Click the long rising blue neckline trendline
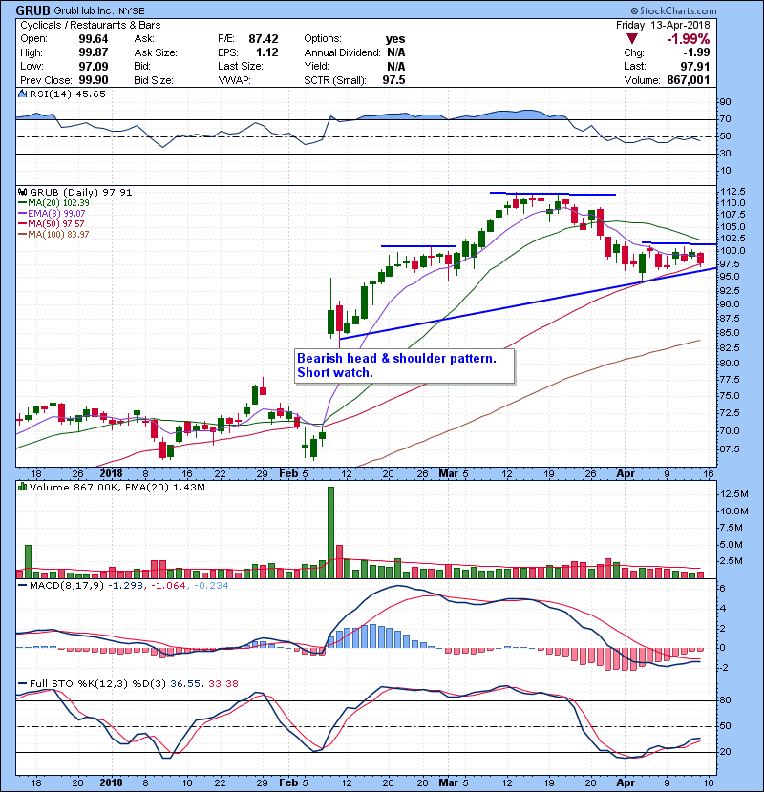The width and height of the screenshot is (764, 792). [528, 303]
